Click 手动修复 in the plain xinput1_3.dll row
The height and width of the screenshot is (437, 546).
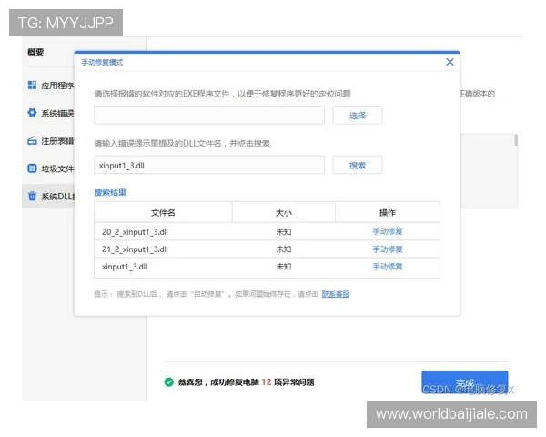tap(388, 267)
